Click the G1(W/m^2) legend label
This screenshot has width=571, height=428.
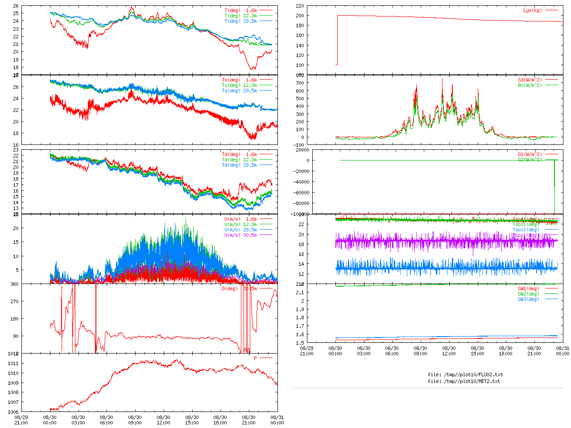pyautogui.click(x=530, y=154)
